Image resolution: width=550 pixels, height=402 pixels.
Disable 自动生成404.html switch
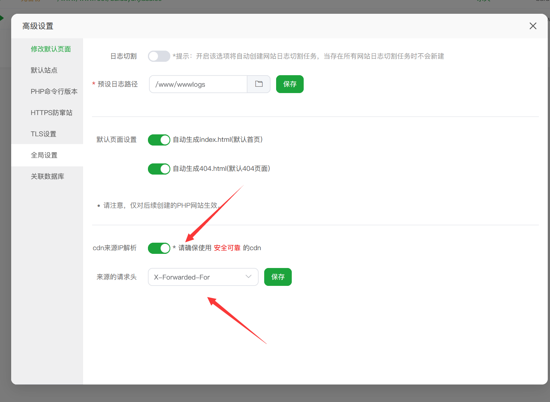[159, 169]
